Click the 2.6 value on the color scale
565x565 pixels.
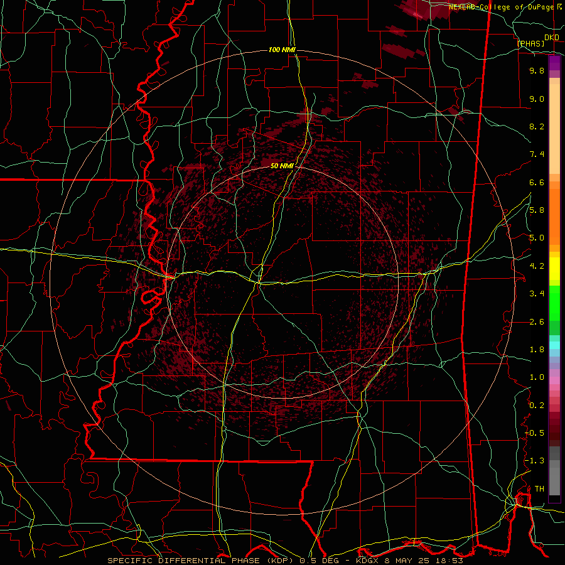tap(537, 322)
